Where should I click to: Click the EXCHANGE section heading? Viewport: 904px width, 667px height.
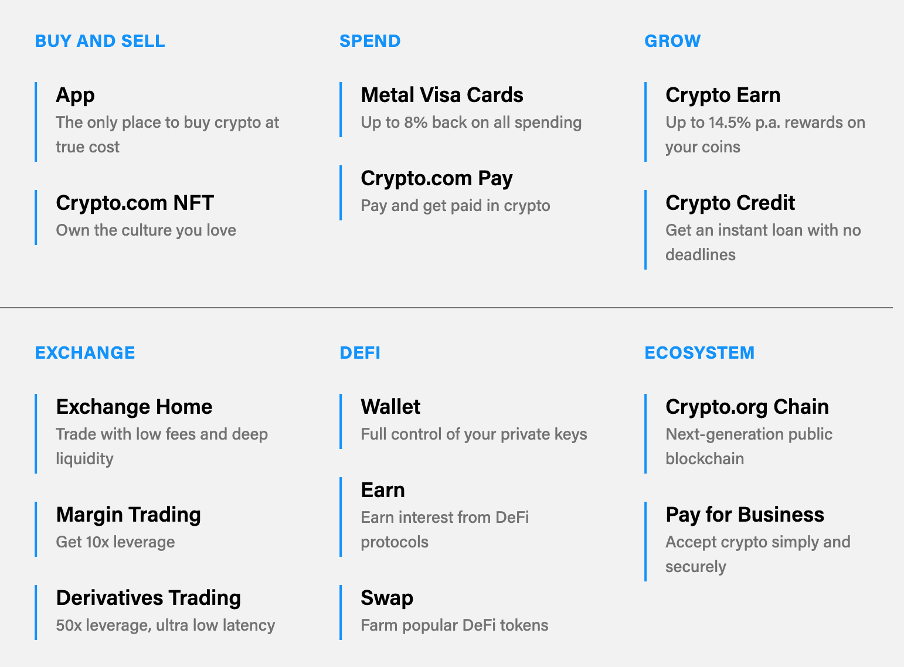click(x=85, y=353)
